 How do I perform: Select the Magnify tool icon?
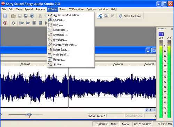pos(106,16)
